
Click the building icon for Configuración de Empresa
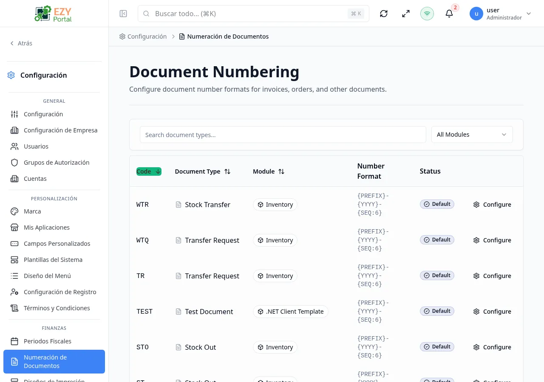pyautogui.click(x=14, y=130)
